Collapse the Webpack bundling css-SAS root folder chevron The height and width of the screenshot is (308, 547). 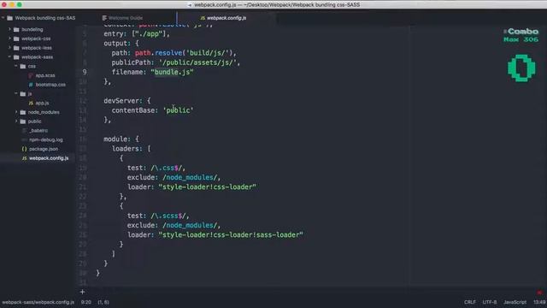3,18
